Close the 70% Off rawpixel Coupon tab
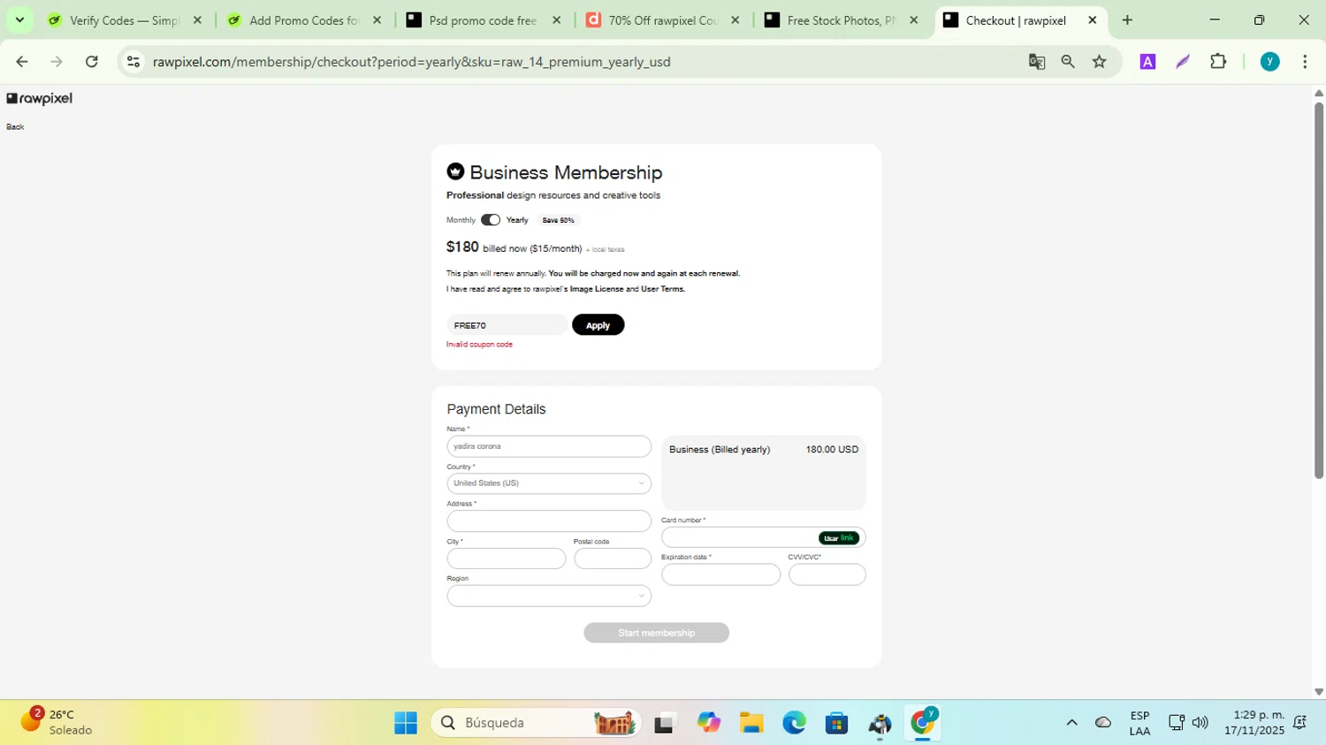 [x=735, y=19]
